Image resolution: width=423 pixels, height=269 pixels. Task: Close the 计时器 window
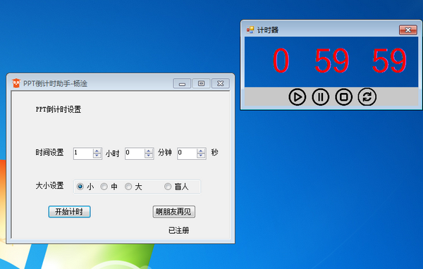pos(408,30)
